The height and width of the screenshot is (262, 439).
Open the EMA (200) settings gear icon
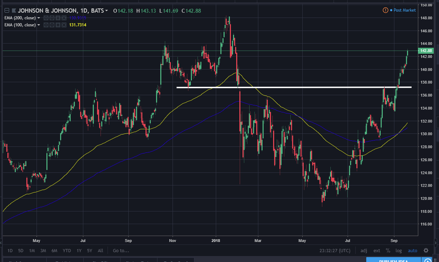52,18
